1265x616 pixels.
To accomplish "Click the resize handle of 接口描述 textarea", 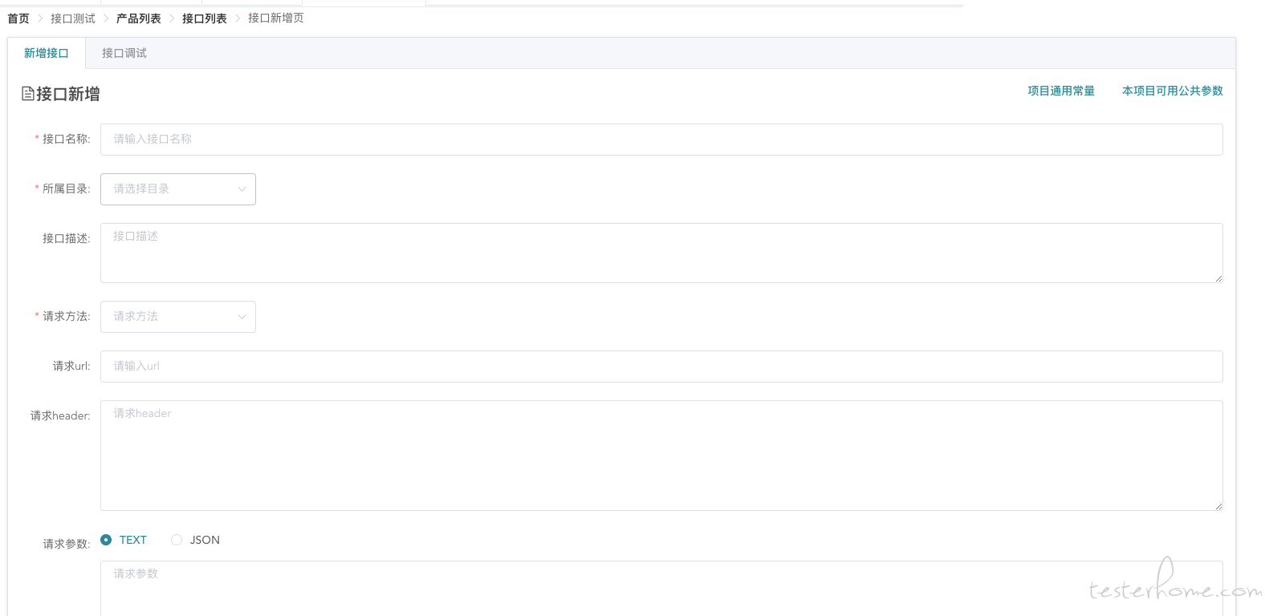I will click(1218, 278).
